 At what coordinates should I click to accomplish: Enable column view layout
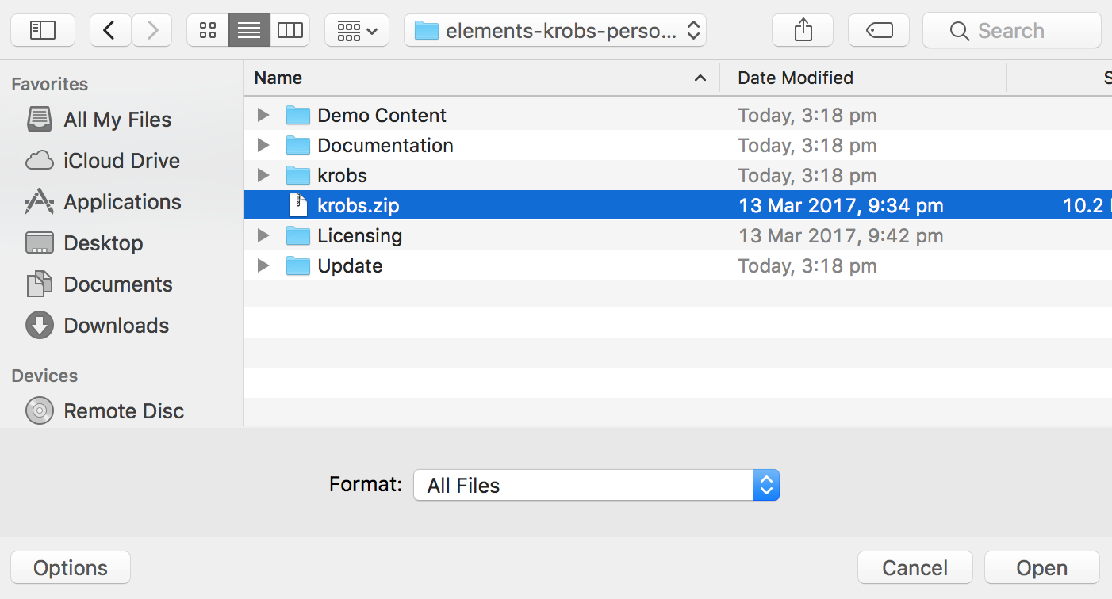click(x=290, y=30)
